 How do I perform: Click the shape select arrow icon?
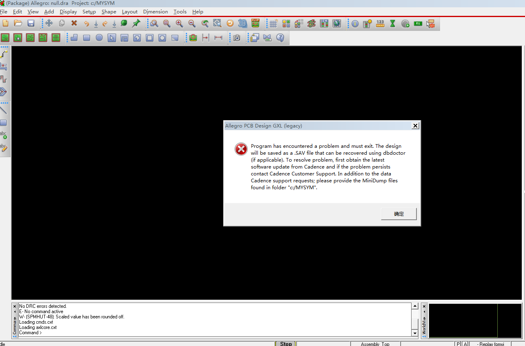(112, 38)
